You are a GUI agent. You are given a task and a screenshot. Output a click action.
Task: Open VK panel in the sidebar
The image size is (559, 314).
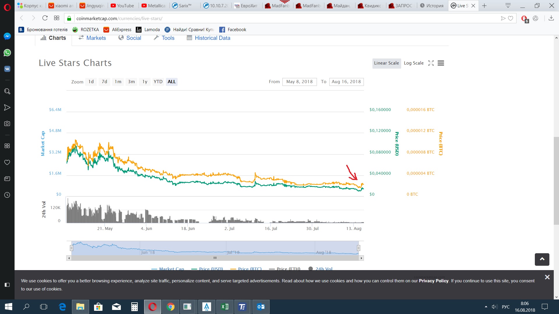point(7,69)
